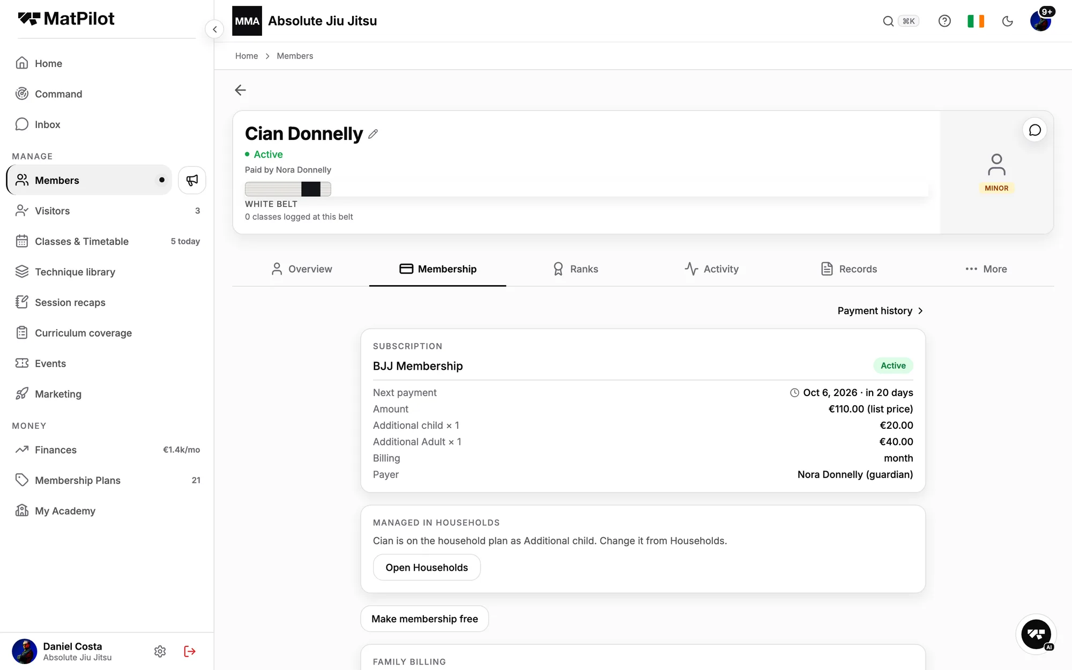This screenshot has height=670, width=1072.
Task: Switch to the Ranks tab
Action: [575, 269]
